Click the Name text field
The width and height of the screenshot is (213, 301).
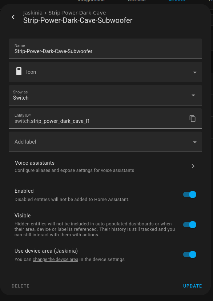(105, 49)
